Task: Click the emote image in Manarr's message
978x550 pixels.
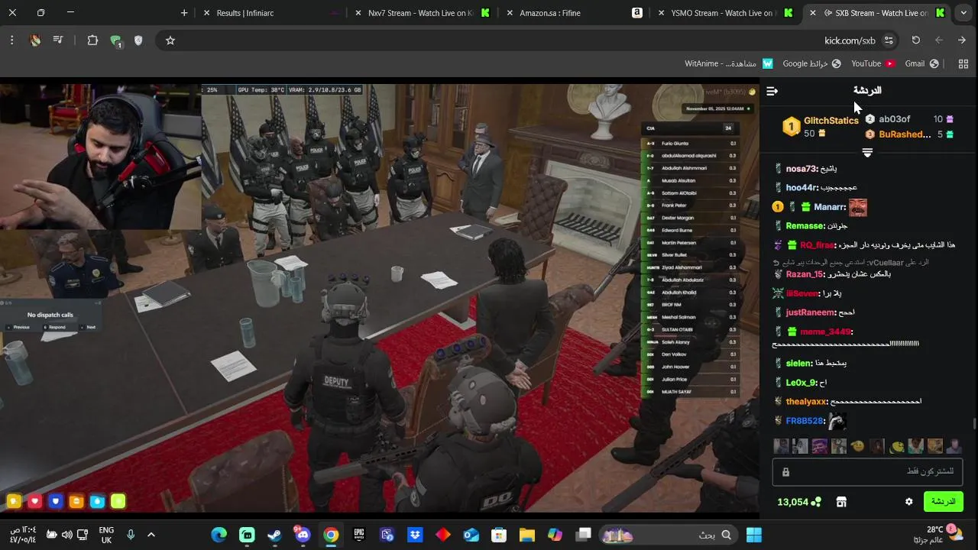Action: pyautogui.click(x=858, y=207)
